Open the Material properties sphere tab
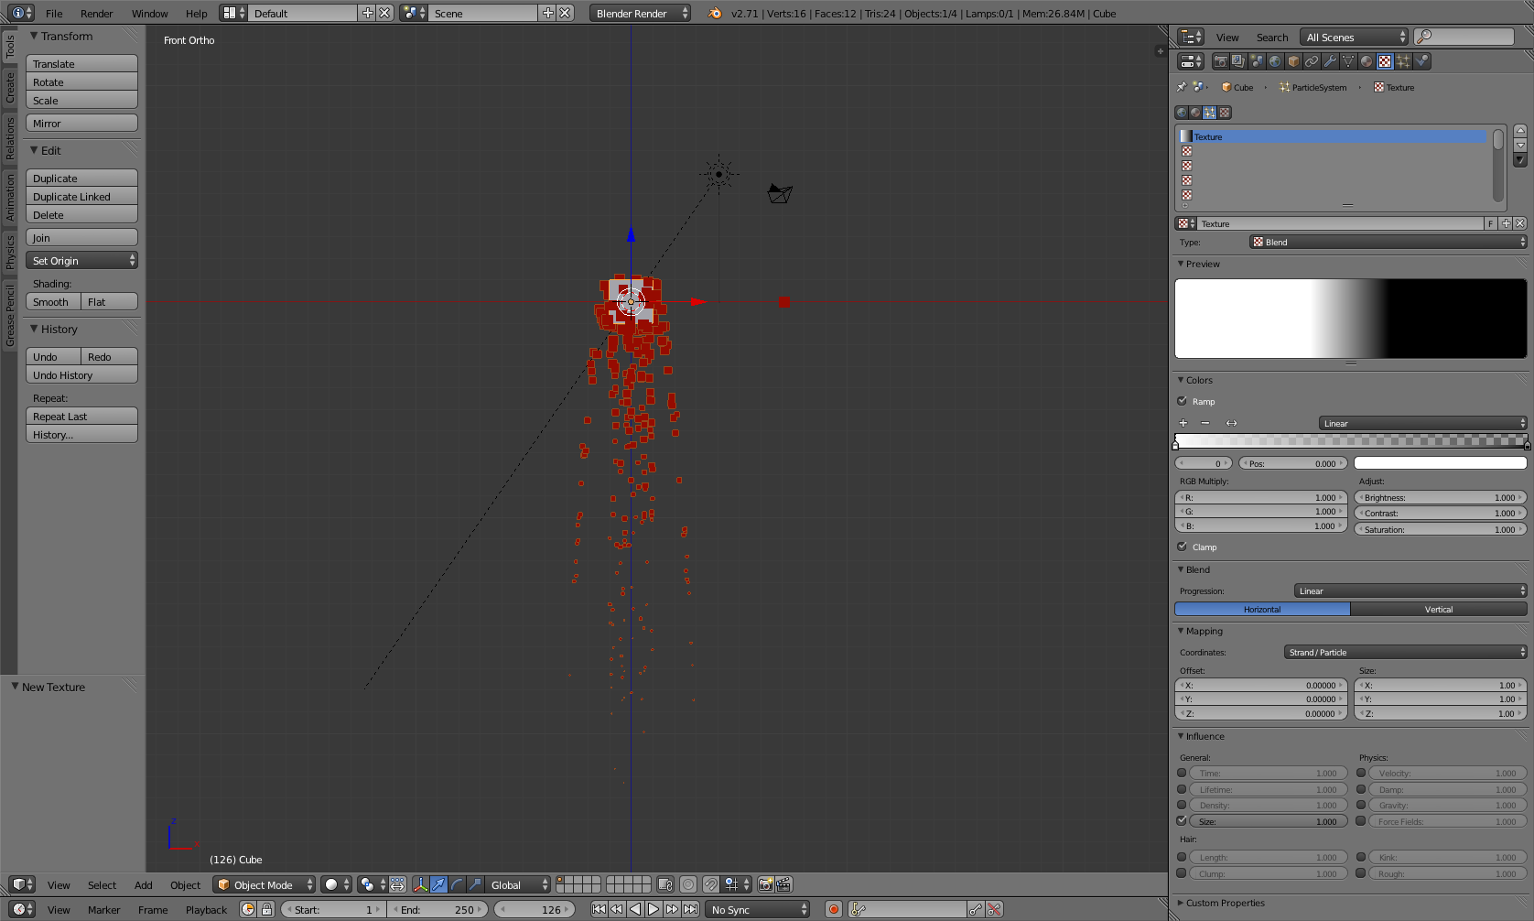The height and width of the screenshot is (921, 1534). click(1367, 61)
